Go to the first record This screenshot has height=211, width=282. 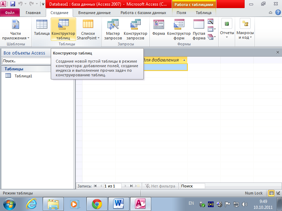[95, 186]
